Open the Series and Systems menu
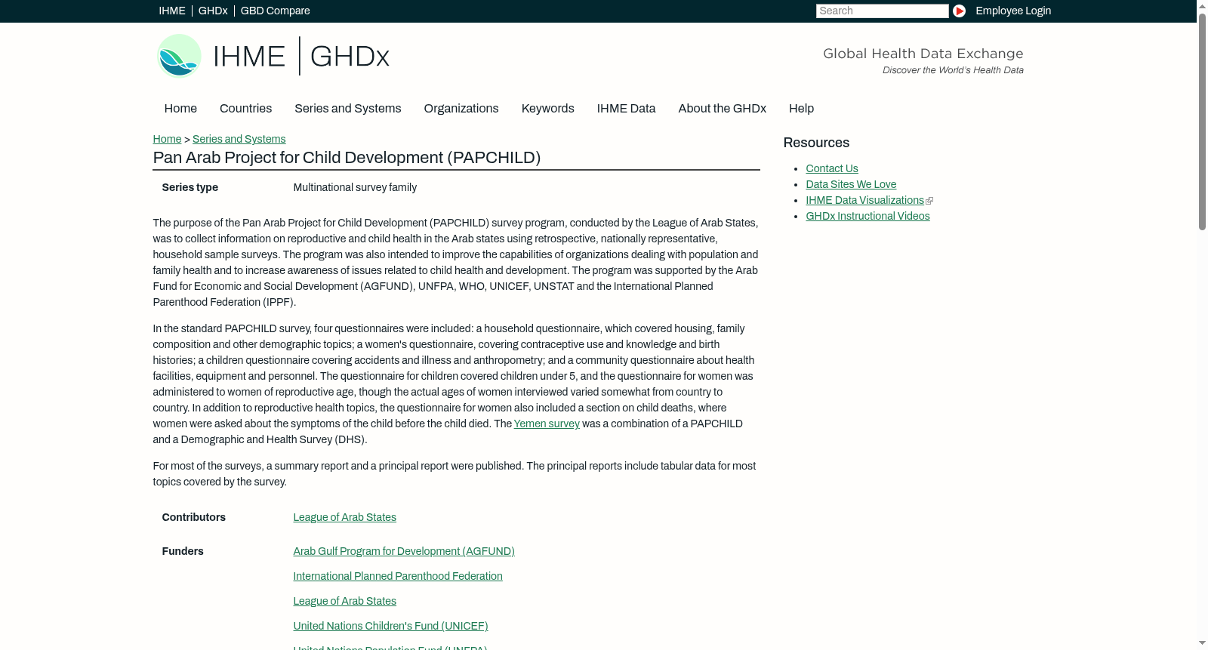This screenshot has width=1208, height=650. (347, 109)
